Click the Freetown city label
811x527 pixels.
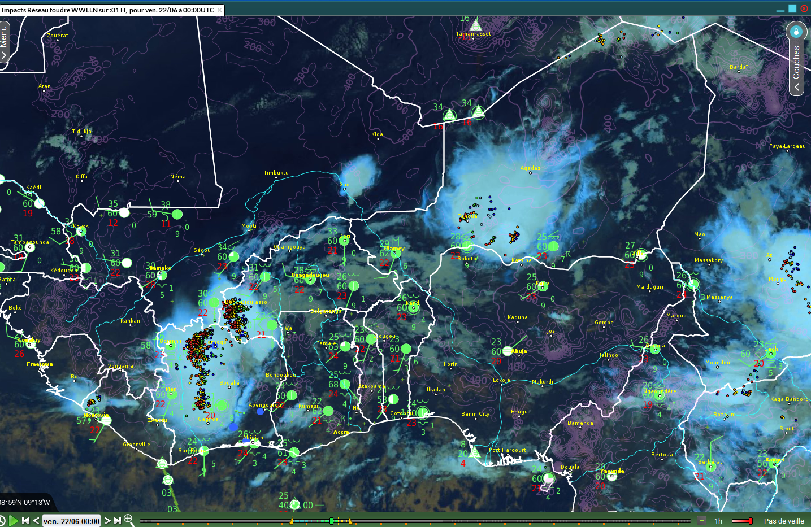point(40,364)
